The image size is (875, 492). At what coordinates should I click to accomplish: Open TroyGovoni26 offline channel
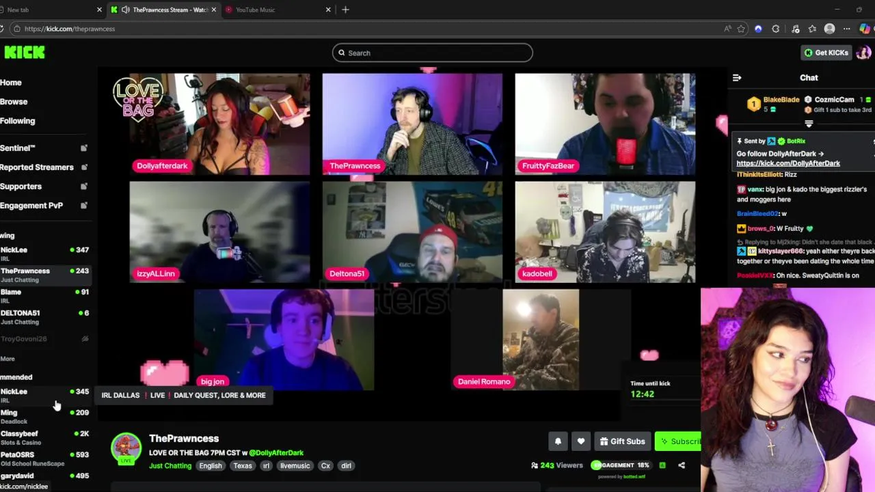(44, 339)
